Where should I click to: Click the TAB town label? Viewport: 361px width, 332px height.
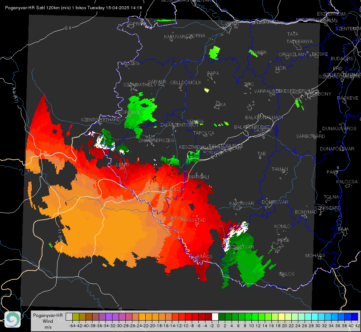click(261, 154)
